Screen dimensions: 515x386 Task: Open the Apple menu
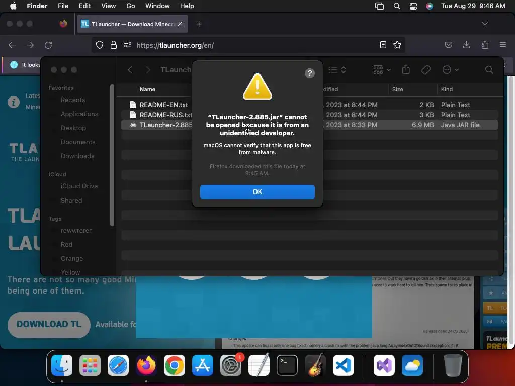tap(13, 6)
